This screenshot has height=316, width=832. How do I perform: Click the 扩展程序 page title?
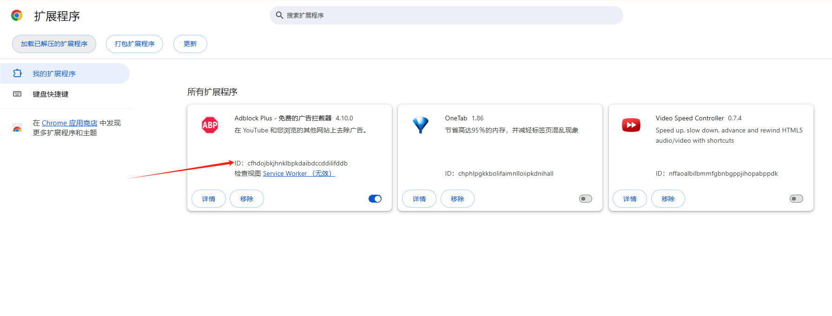(x=57, y=16)
